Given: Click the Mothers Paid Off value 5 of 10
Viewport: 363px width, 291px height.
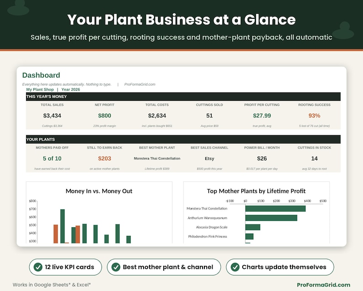Looking at the screenshot, I should point(52,159).
